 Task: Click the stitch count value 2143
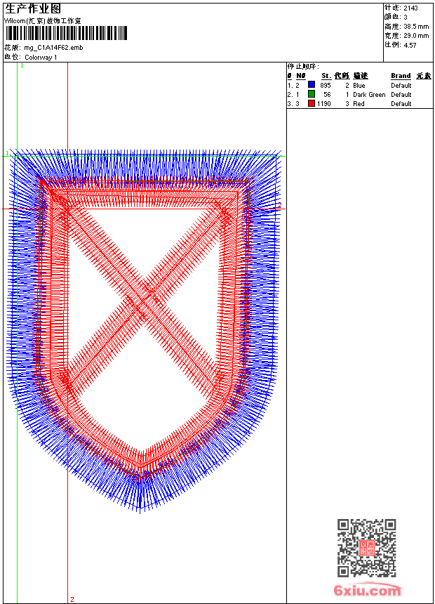click(x=410, y=8)
